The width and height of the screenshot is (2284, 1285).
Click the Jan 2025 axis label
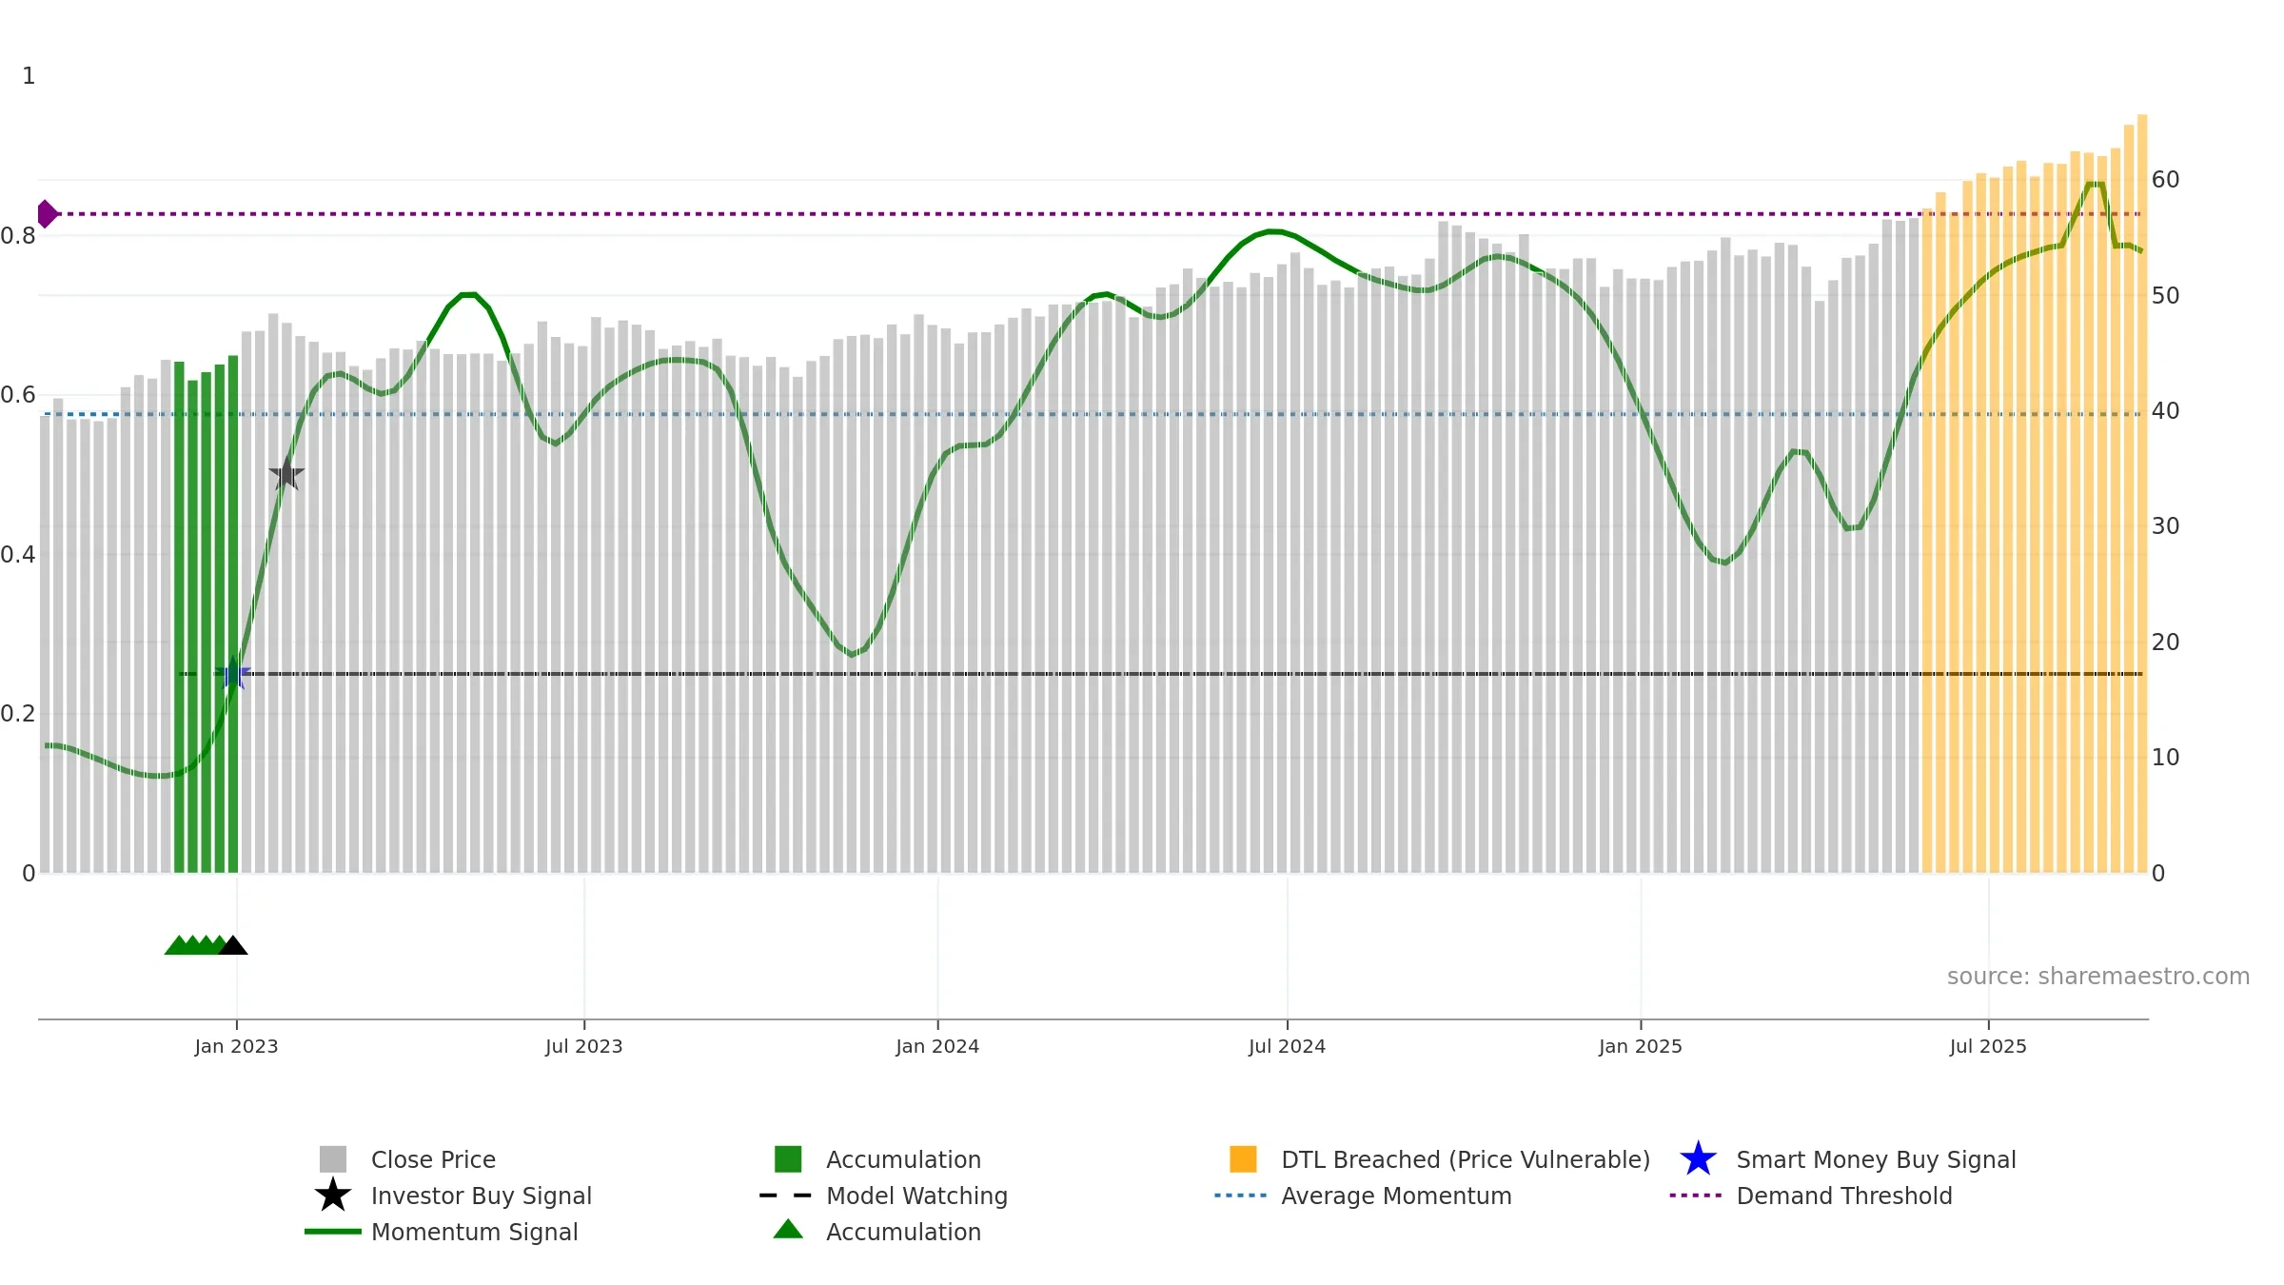click(x=1641, y=1047)
